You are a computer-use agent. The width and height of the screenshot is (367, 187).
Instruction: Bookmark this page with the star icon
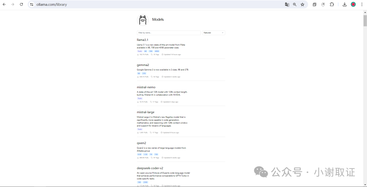tap(302, 4)
